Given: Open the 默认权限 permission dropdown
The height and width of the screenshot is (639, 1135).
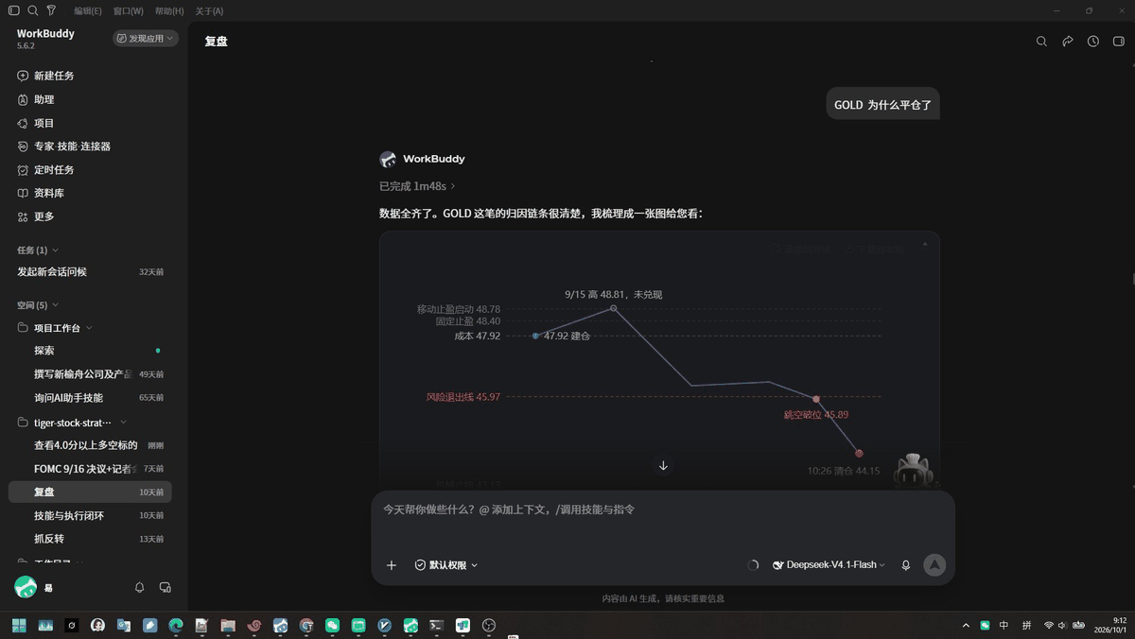Looking at the screenshot, I should [x=446, y=565].
